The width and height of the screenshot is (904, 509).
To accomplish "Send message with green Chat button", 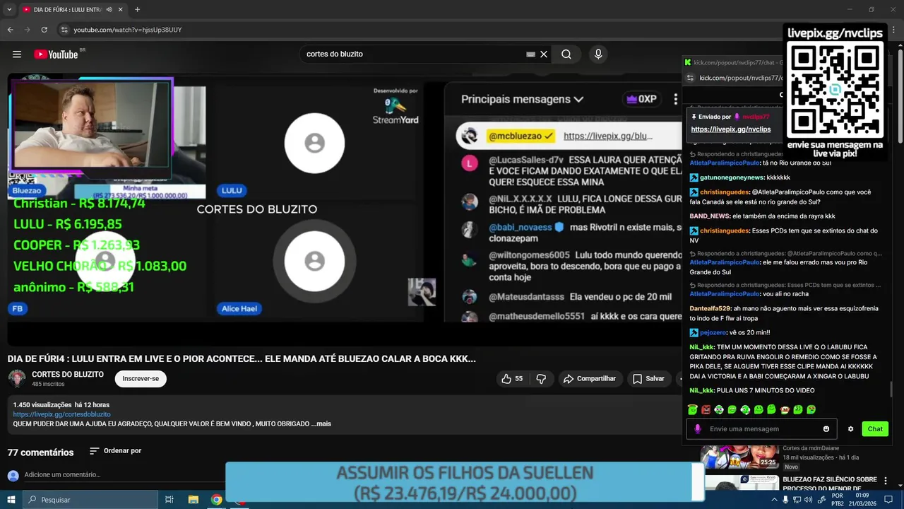I will pyautogui.click(x=875, y=429).
